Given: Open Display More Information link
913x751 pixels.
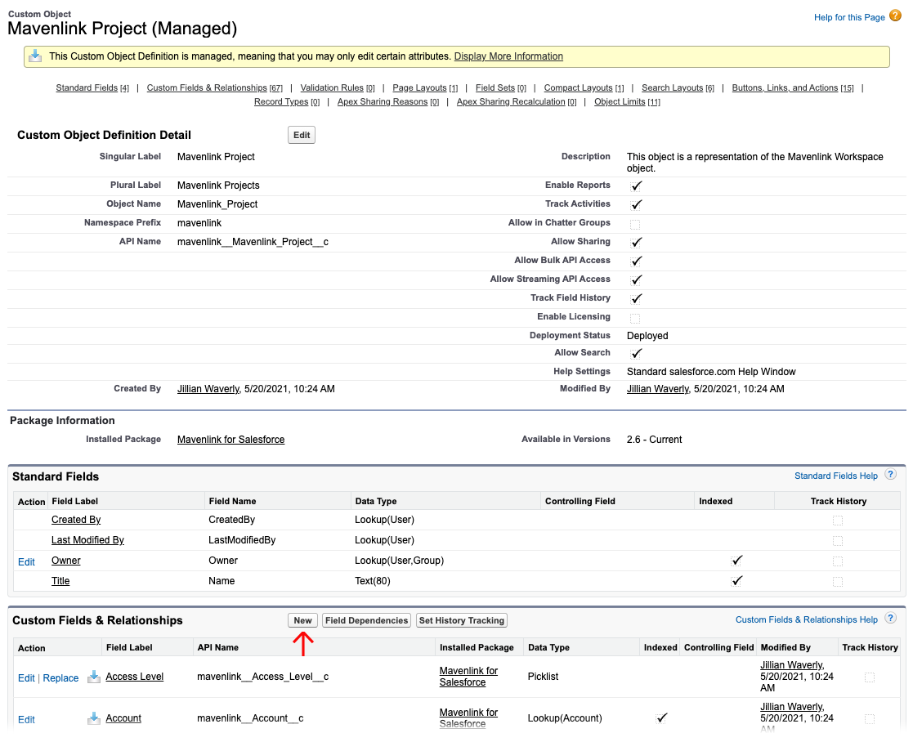Looking at the screenshot, I should (x=508, y=56).
